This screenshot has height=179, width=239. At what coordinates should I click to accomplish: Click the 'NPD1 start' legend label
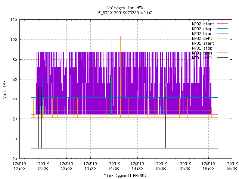pyautogui.click(x=203, y=43)
